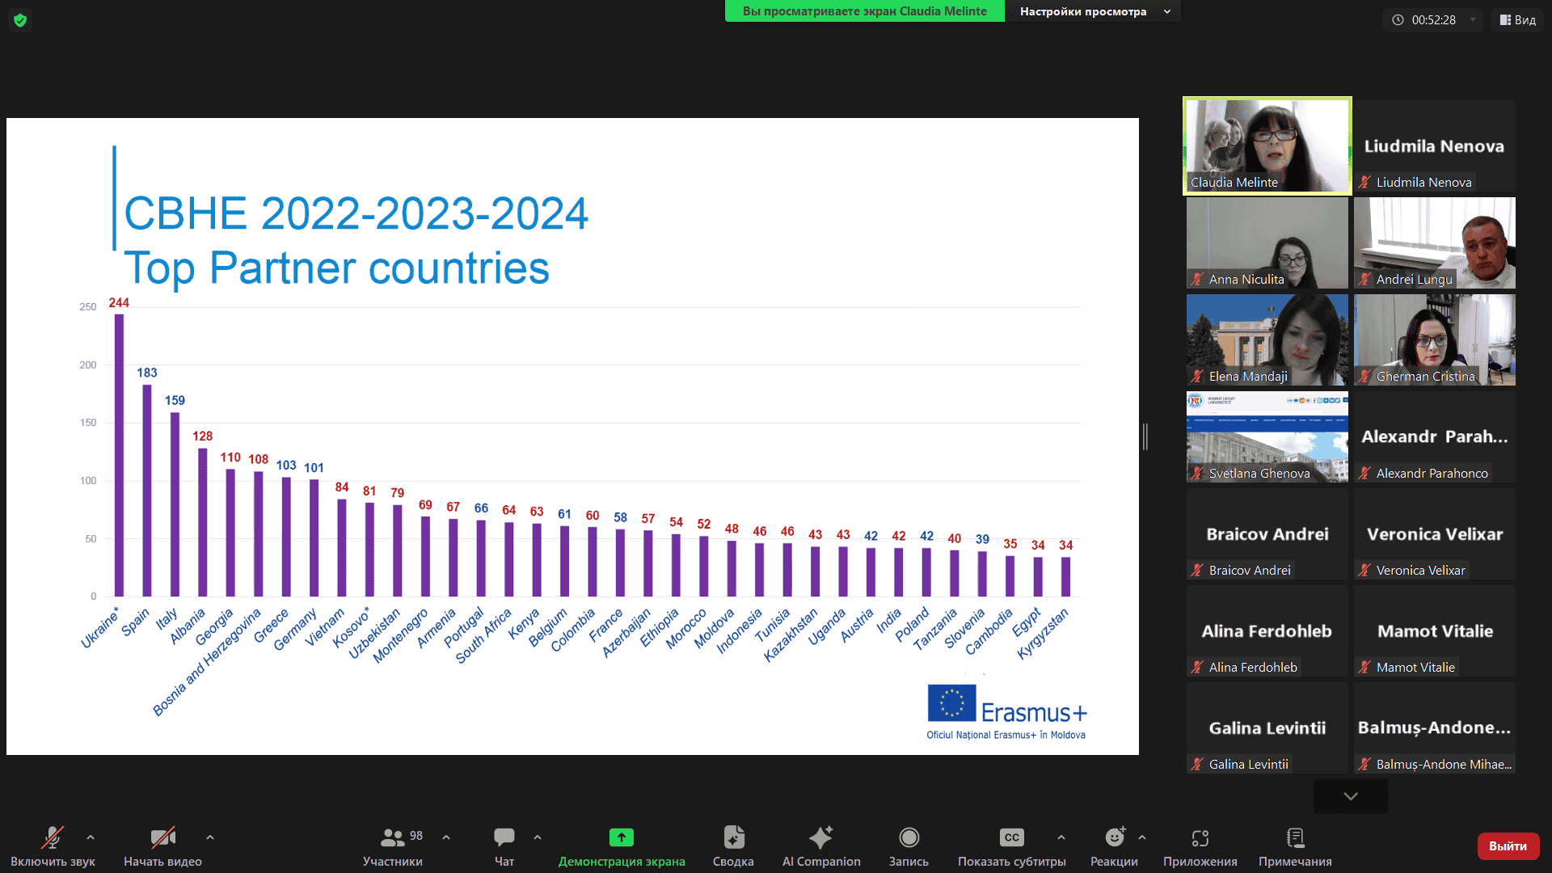Click the panel resize divider handle

[1145, 436]
